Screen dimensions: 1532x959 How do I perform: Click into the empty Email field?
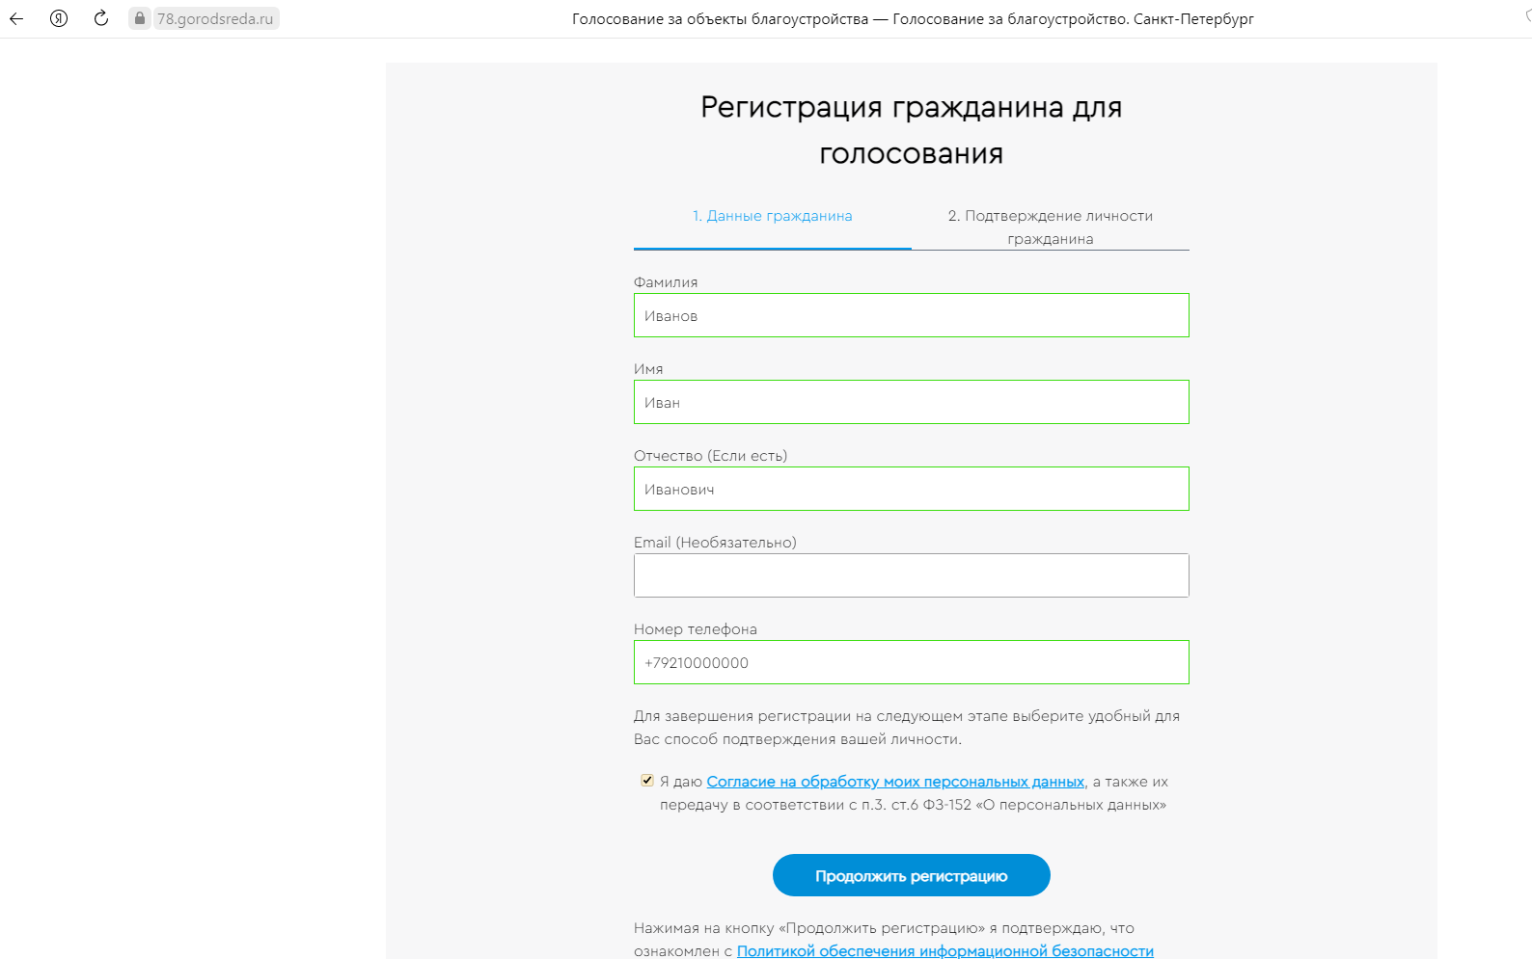click(912, 575)
